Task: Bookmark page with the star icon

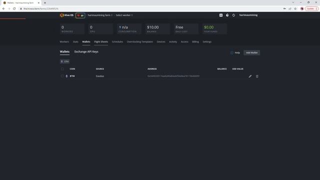Action: click(295, 9)
